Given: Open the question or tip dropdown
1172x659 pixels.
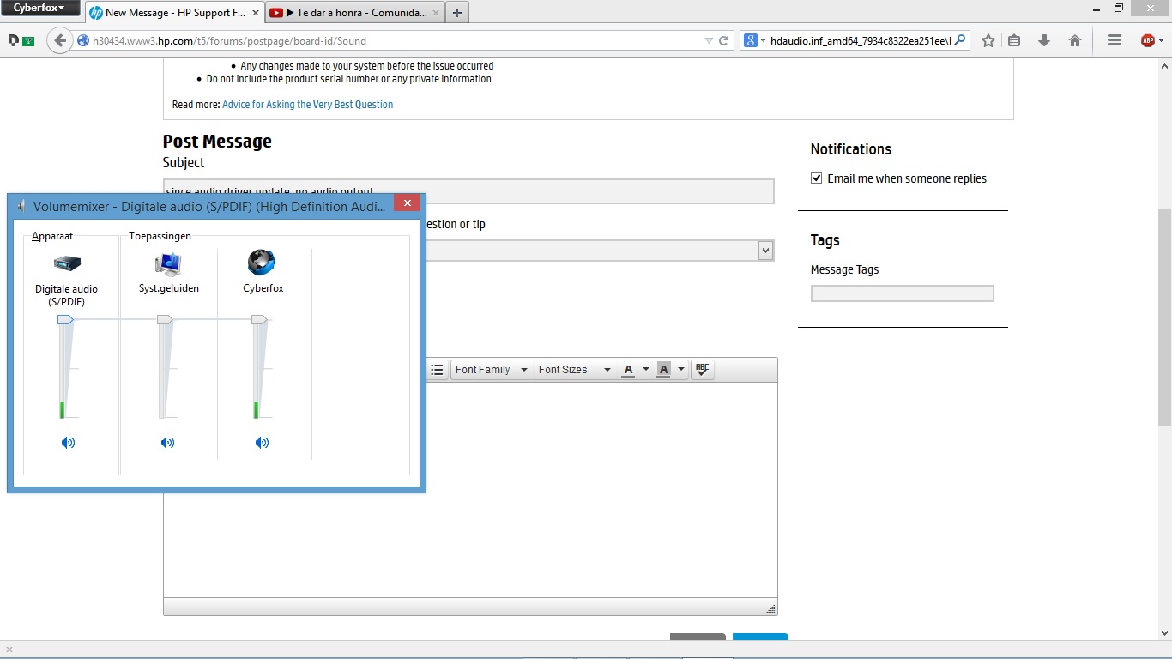Looking at the screenshot, I should [x=765, y=251].
